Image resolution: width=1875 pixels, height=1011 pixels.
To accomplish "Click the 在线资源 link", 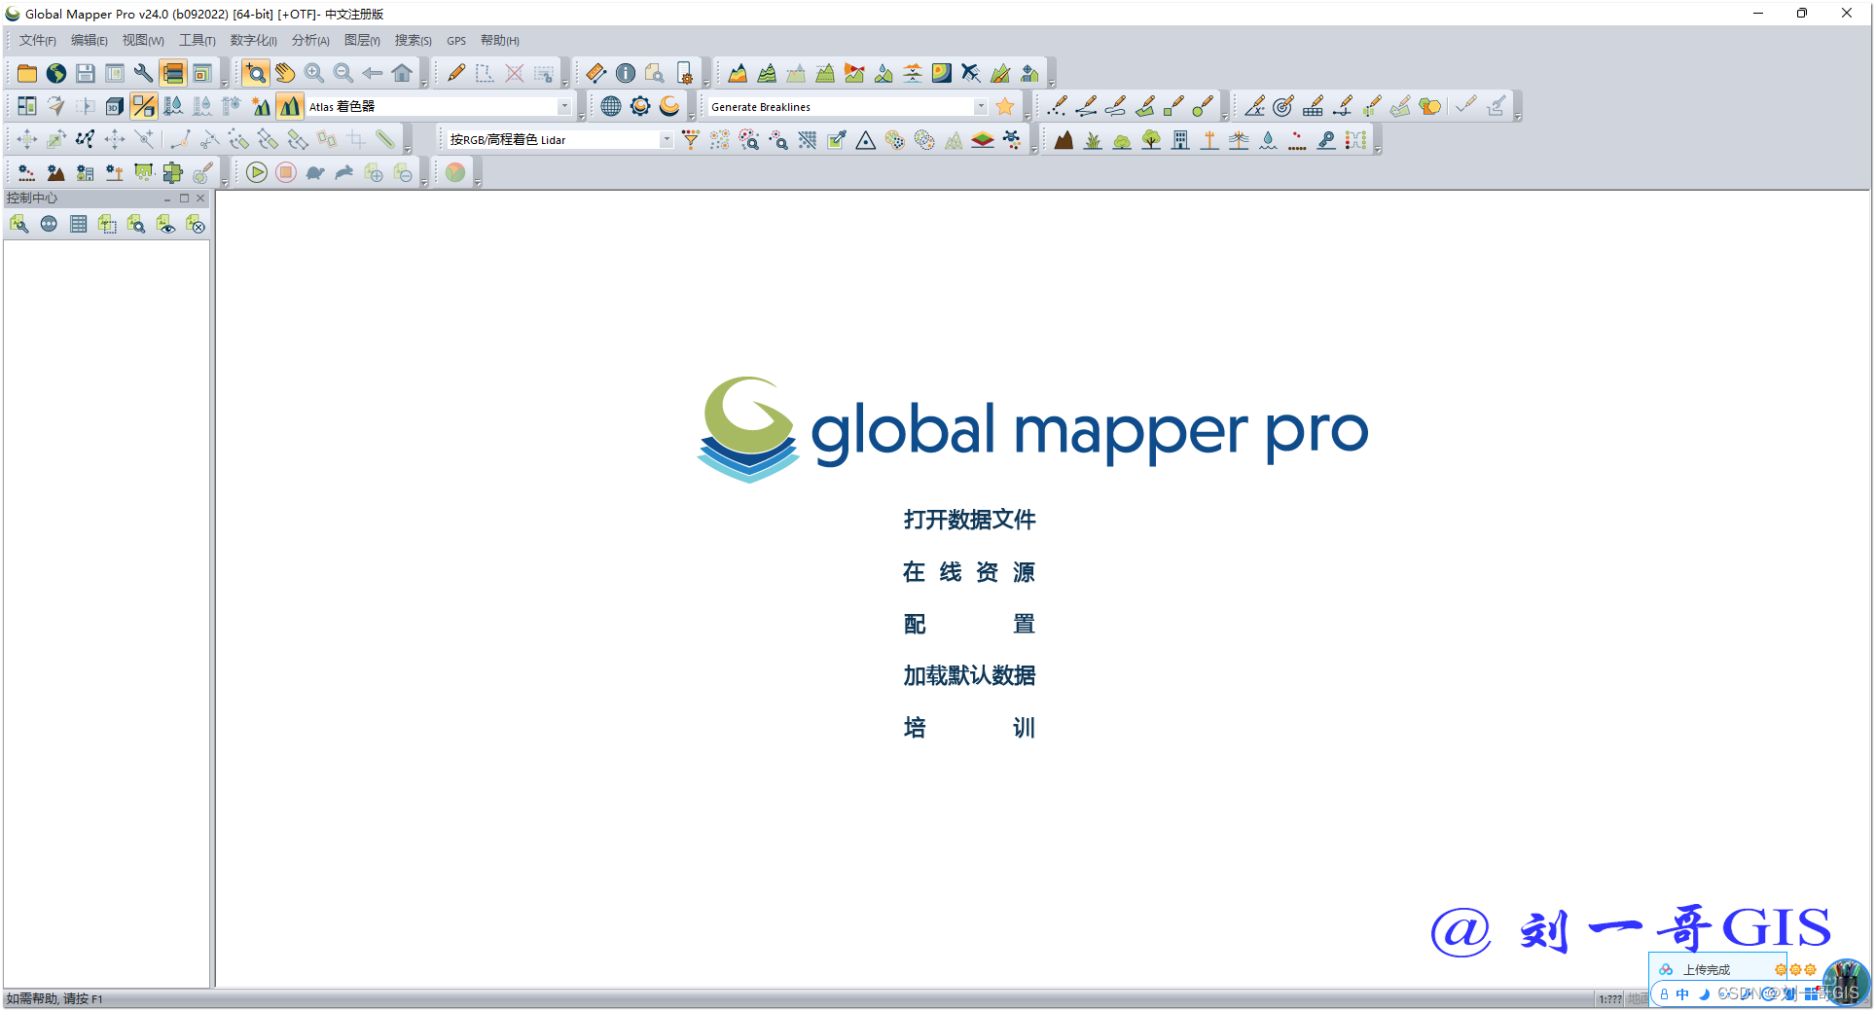I will tap(969, 572).
